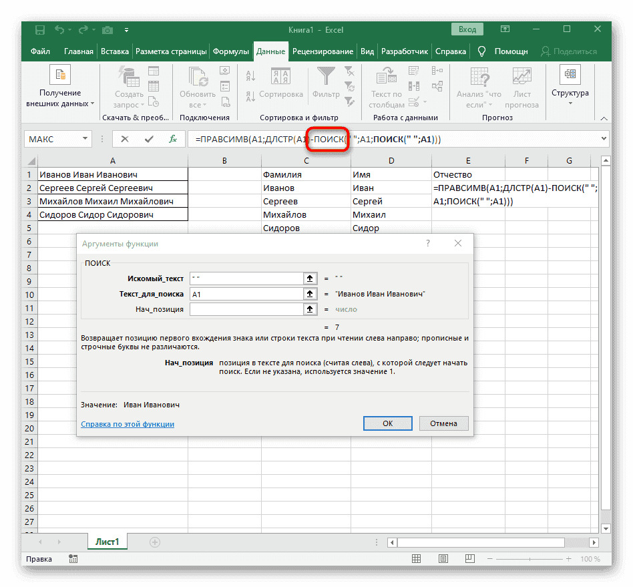The image size is (633, 587).
Task: Confirm formula with checkmark icon
Action: pos(148,139)
